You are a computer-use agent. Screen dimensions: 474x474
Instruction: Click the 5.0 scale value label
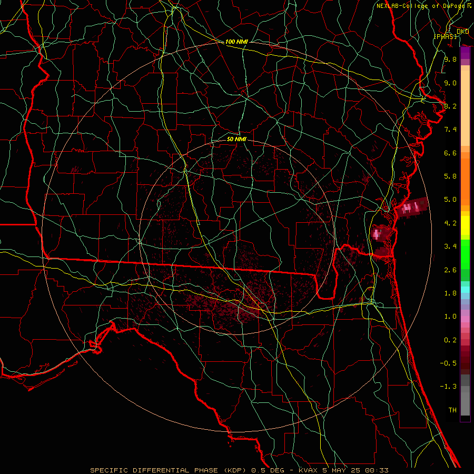[450, 200]
